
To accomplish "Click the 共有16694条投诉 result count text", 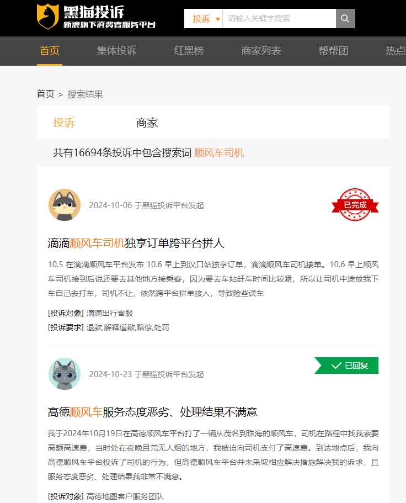I will click(x=122, y=152).
